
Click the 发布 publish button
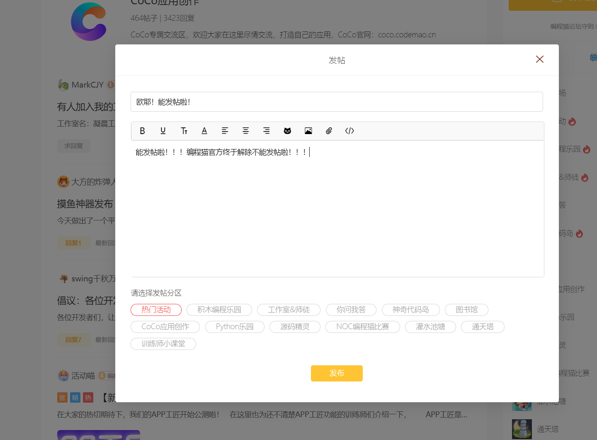click(337, 373)
